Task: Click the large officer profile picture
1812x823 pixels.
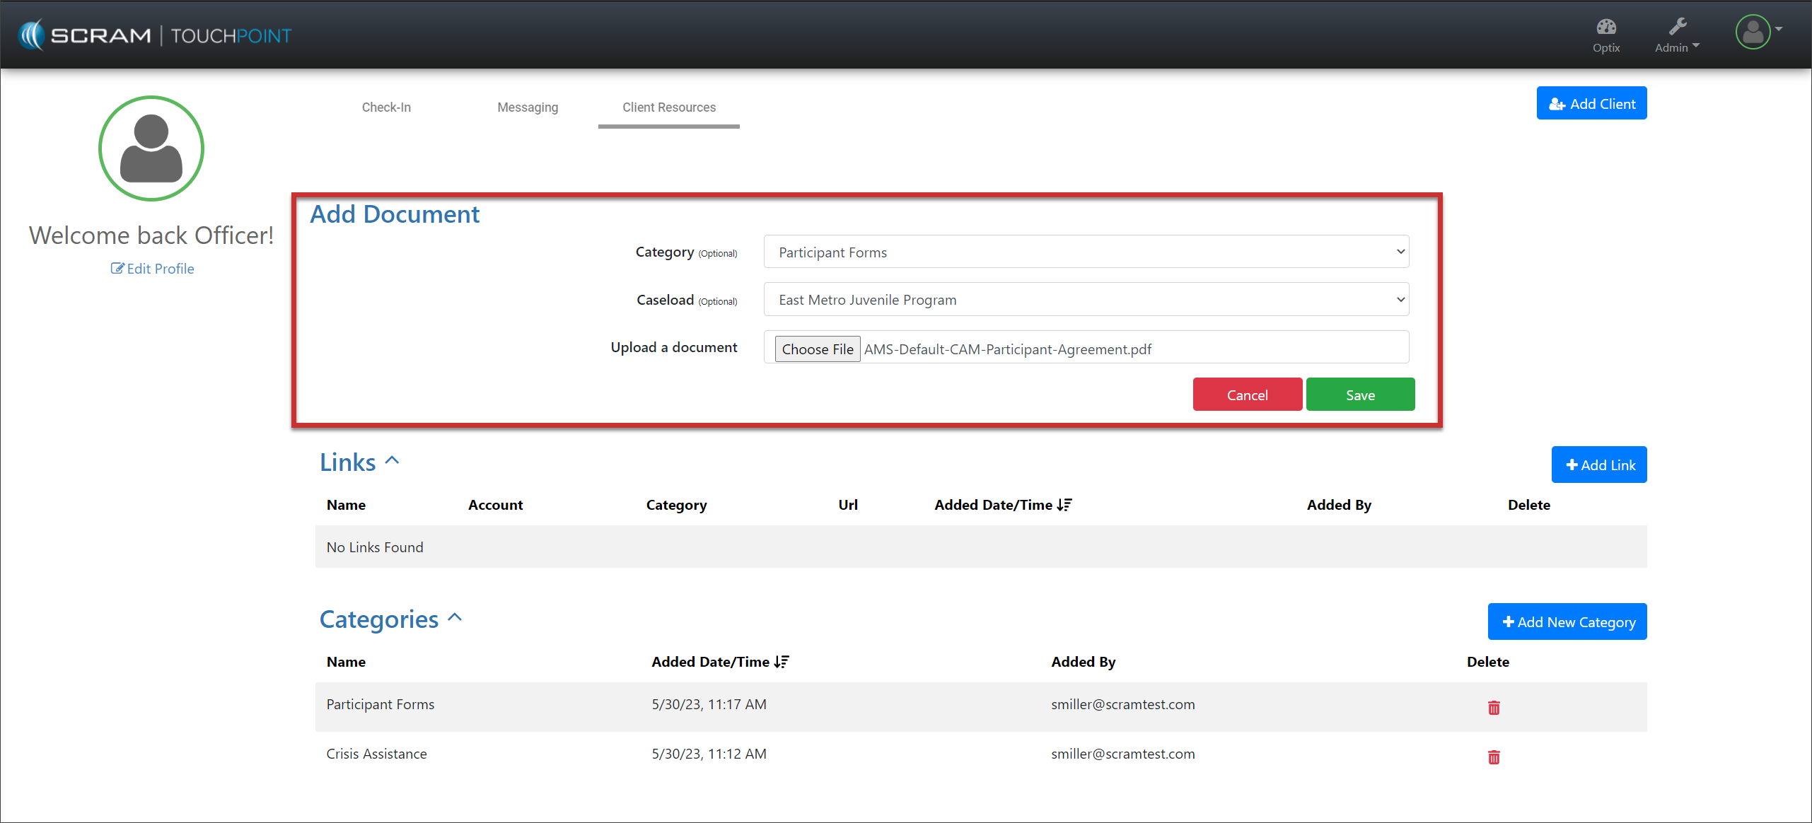Action: point(151,148)
